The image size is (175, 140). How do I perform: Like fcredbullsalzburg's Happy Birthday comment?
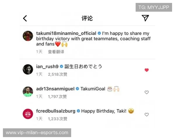tap(147, 115)
